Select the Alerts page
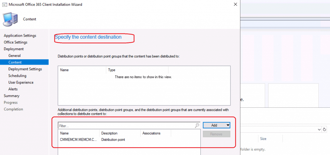The image size is (330, 155). 13,89
